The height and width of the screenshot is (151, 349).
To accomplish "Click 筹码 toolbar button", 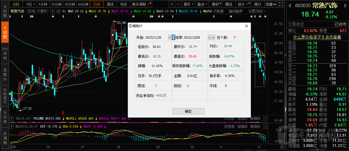I will click(x=216, y=4).
